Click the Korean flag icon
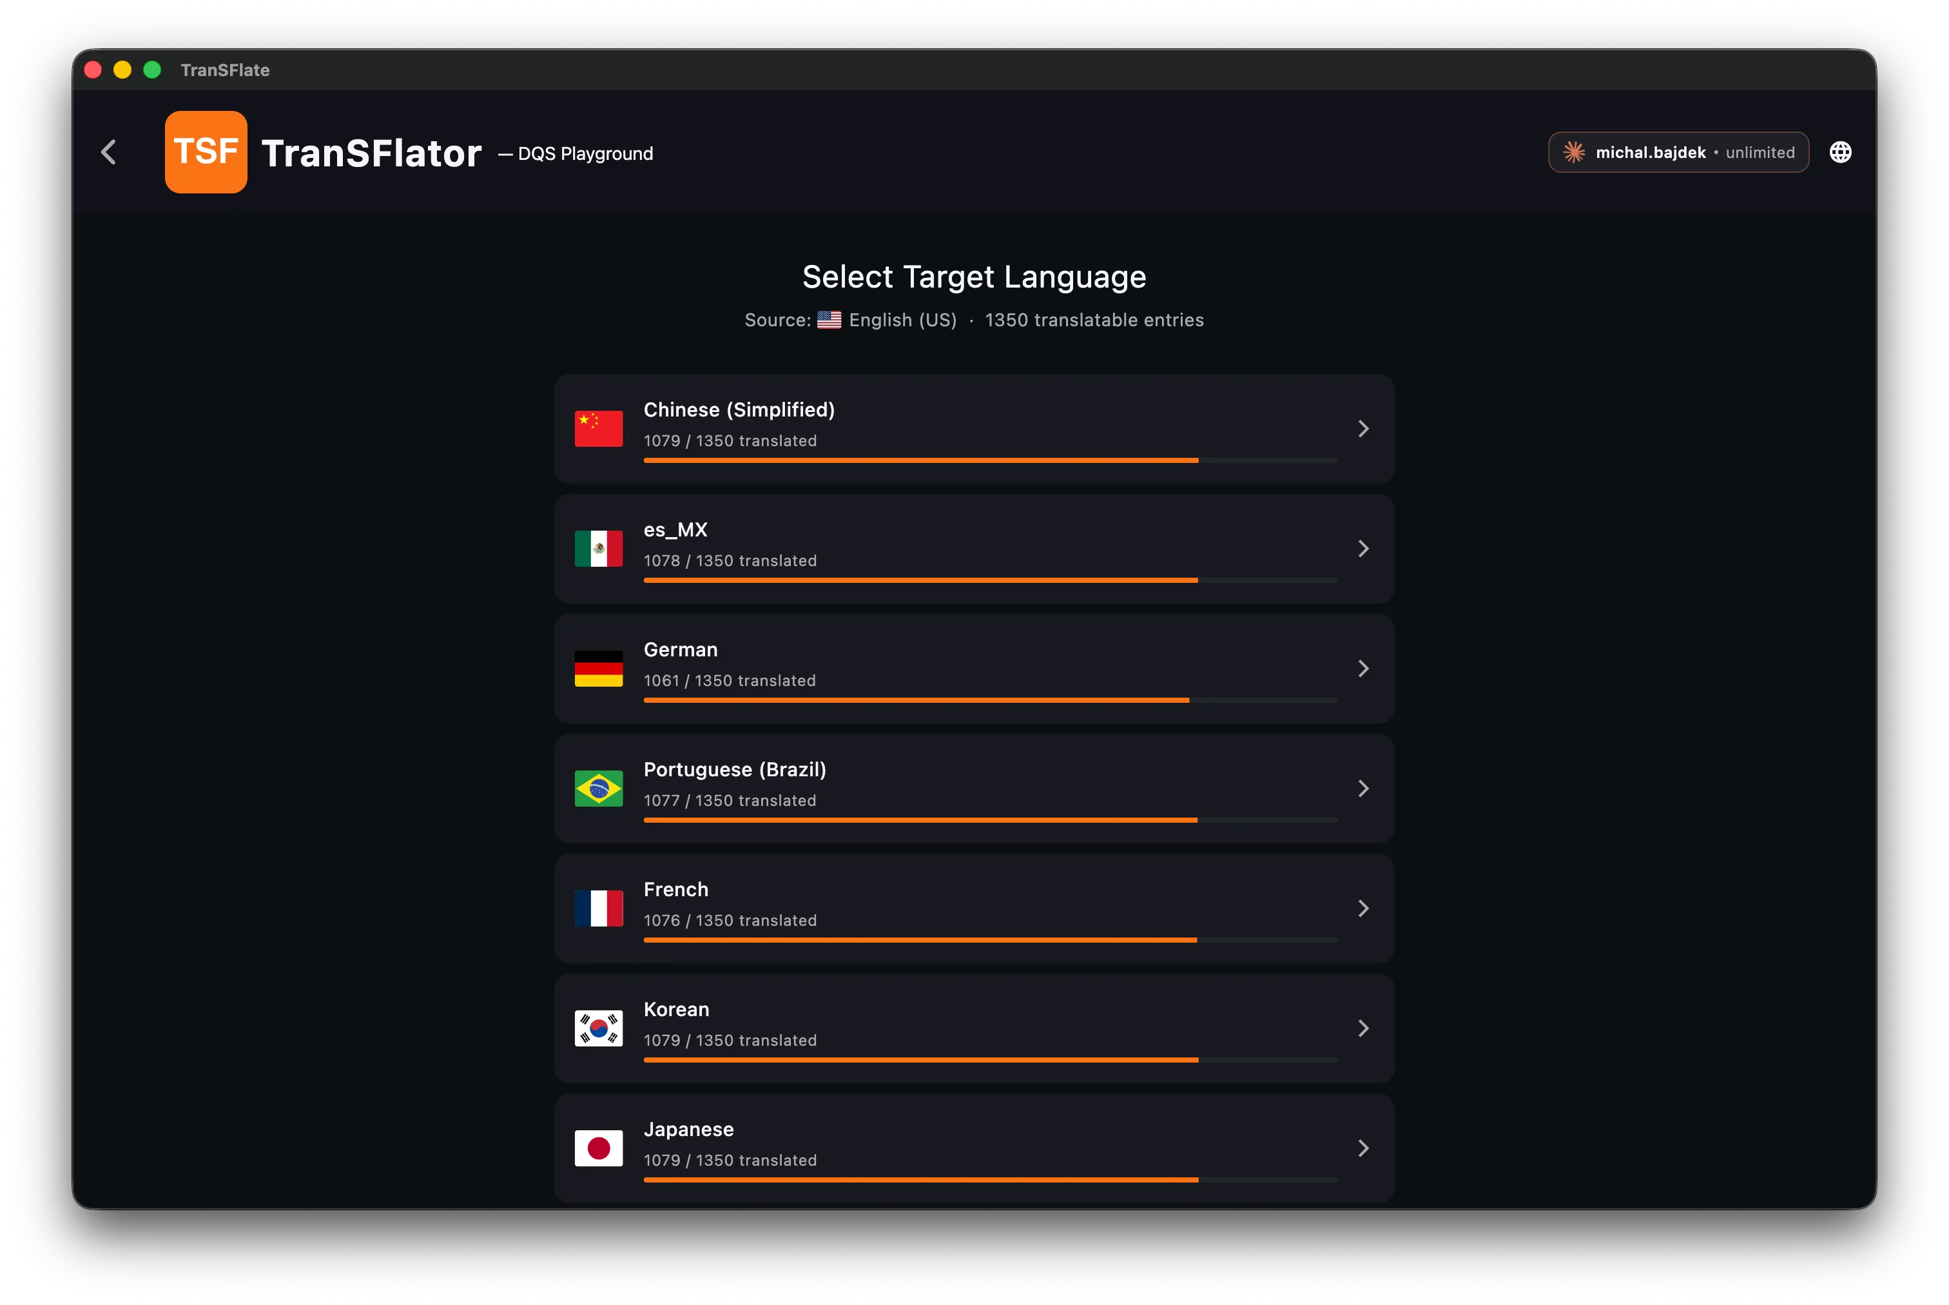Image resolution: width=1949 pixels, height=1305 pixels. click(598, 1027)
